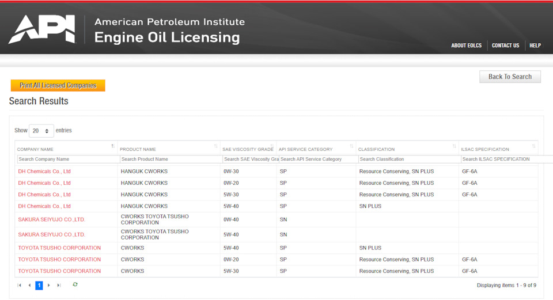The image size is (553, 300).
Task: Sort by Classification column
Action: (454, 146)
